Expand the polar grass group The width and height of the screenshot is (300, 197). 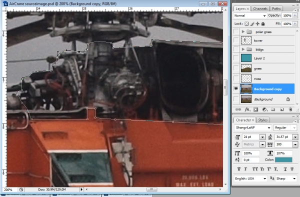[243, 31]
